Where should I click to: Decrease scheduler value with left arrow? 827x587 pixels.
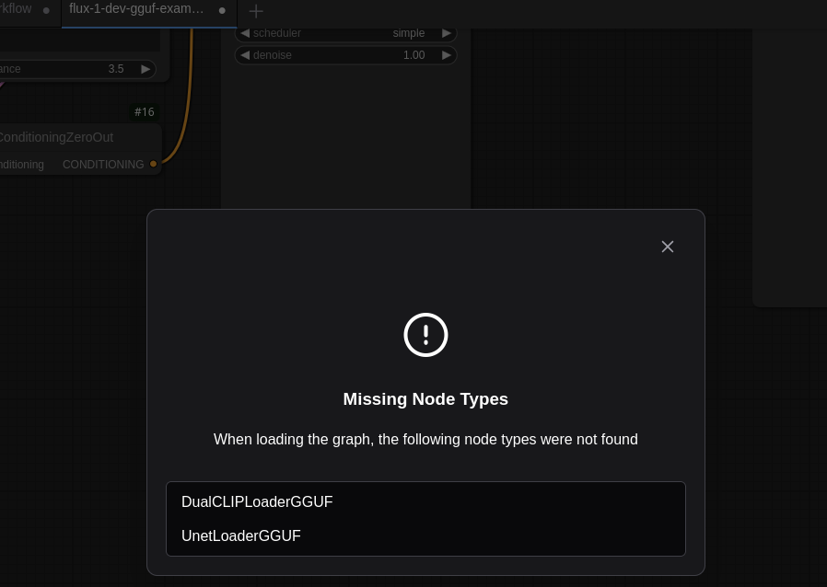pyautogui.click(x=245, y=33)
